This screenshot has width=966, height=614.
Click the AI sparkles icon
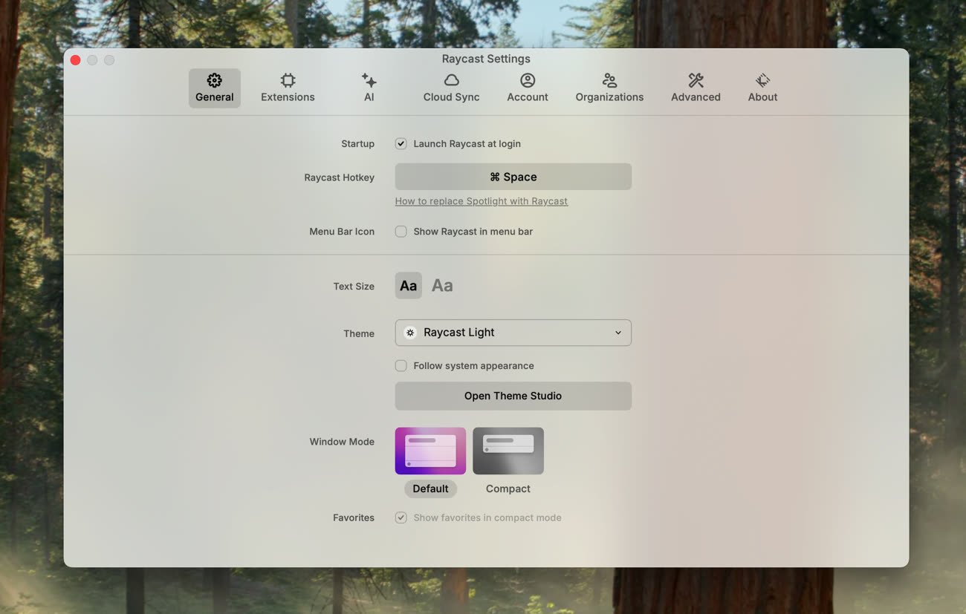pyautogui.click(x=369, y=80)
